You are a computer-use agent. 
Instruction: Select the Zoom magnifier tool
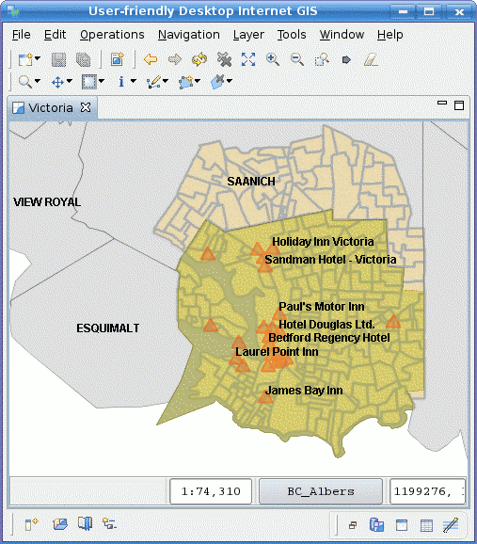[x=25, y=82]
